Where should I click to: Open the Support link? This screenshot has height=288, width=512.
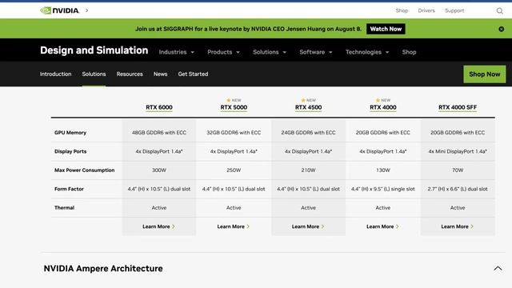(454, 10)
